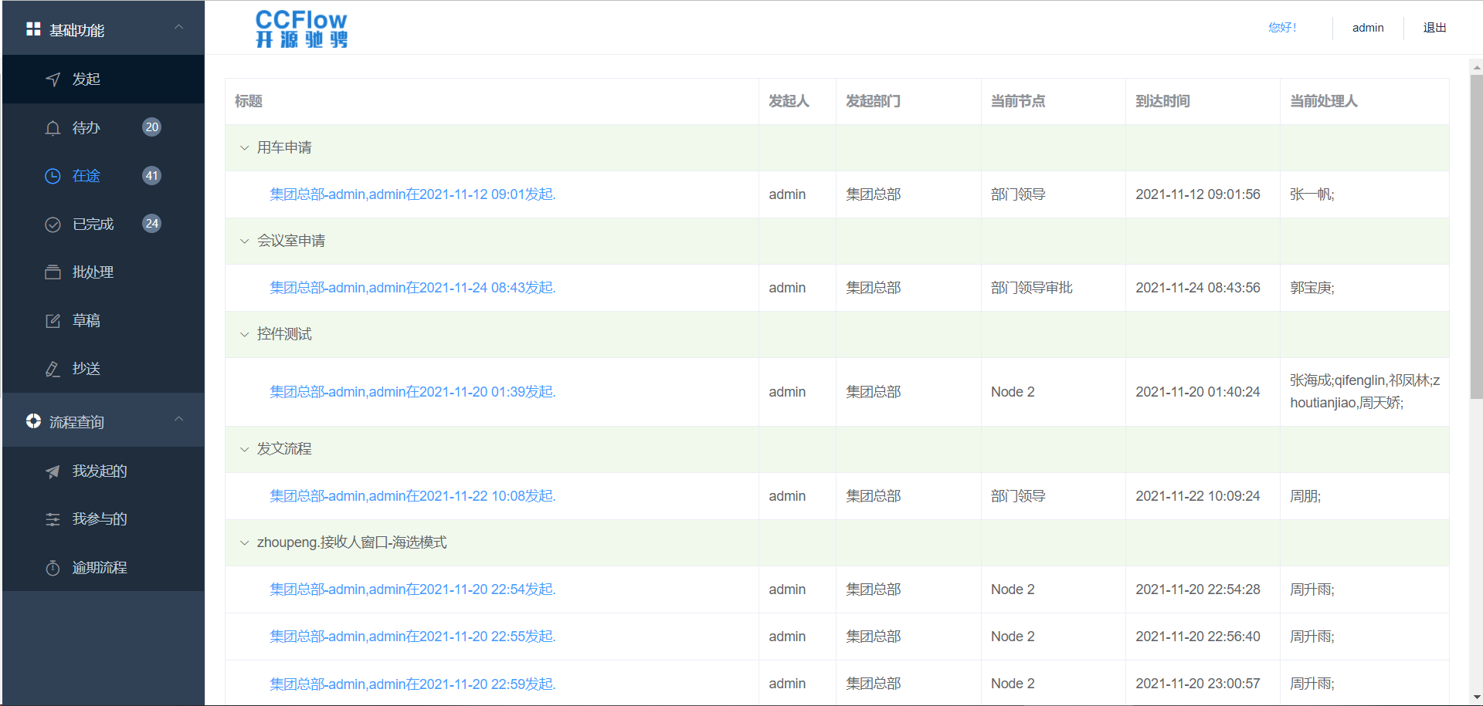Open the 2021-11-24 08:43 meeting room request link

412,288
